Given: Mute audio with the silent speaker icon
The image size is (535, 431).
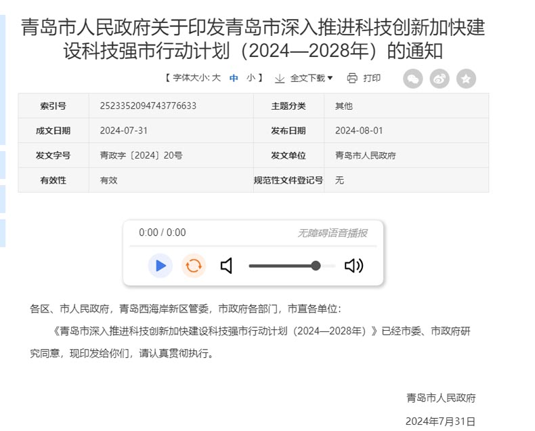Looking at the screenshot, I should [x=227, y=266].
